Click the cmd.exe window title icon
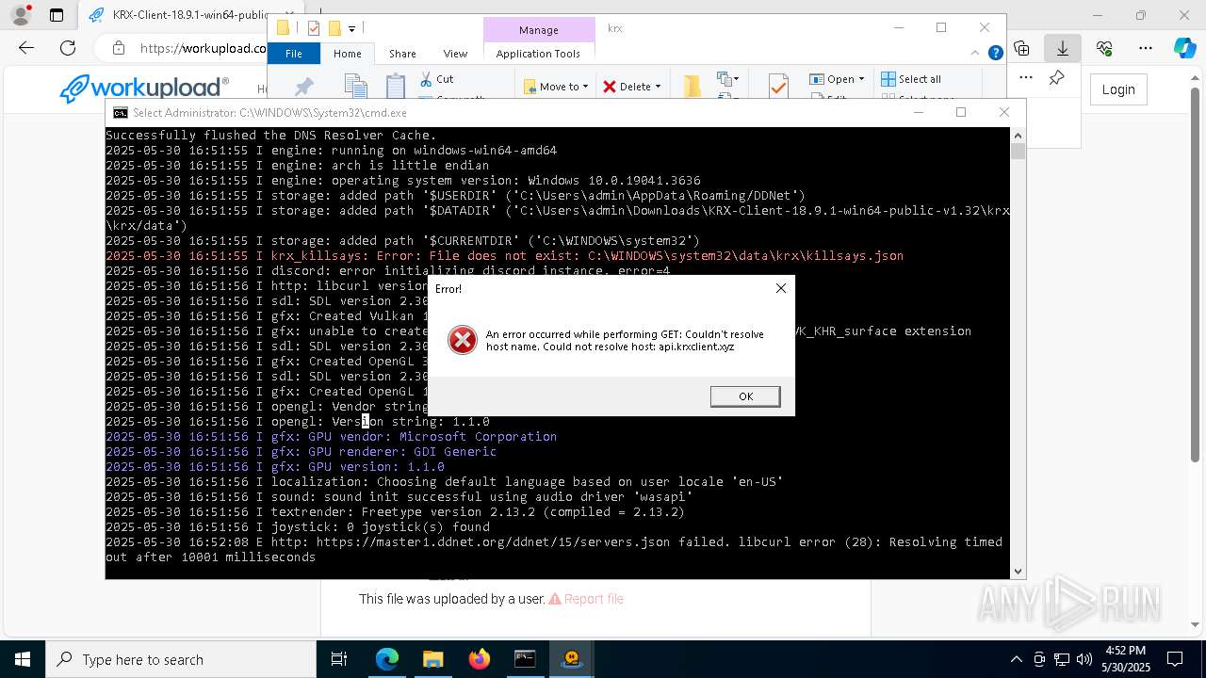1206x678 pixels. click(x=121, y=112)
